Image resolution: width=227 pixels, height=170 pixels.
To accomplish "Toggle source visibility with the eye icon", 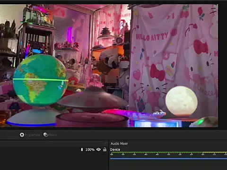I will tap(98, 149).
